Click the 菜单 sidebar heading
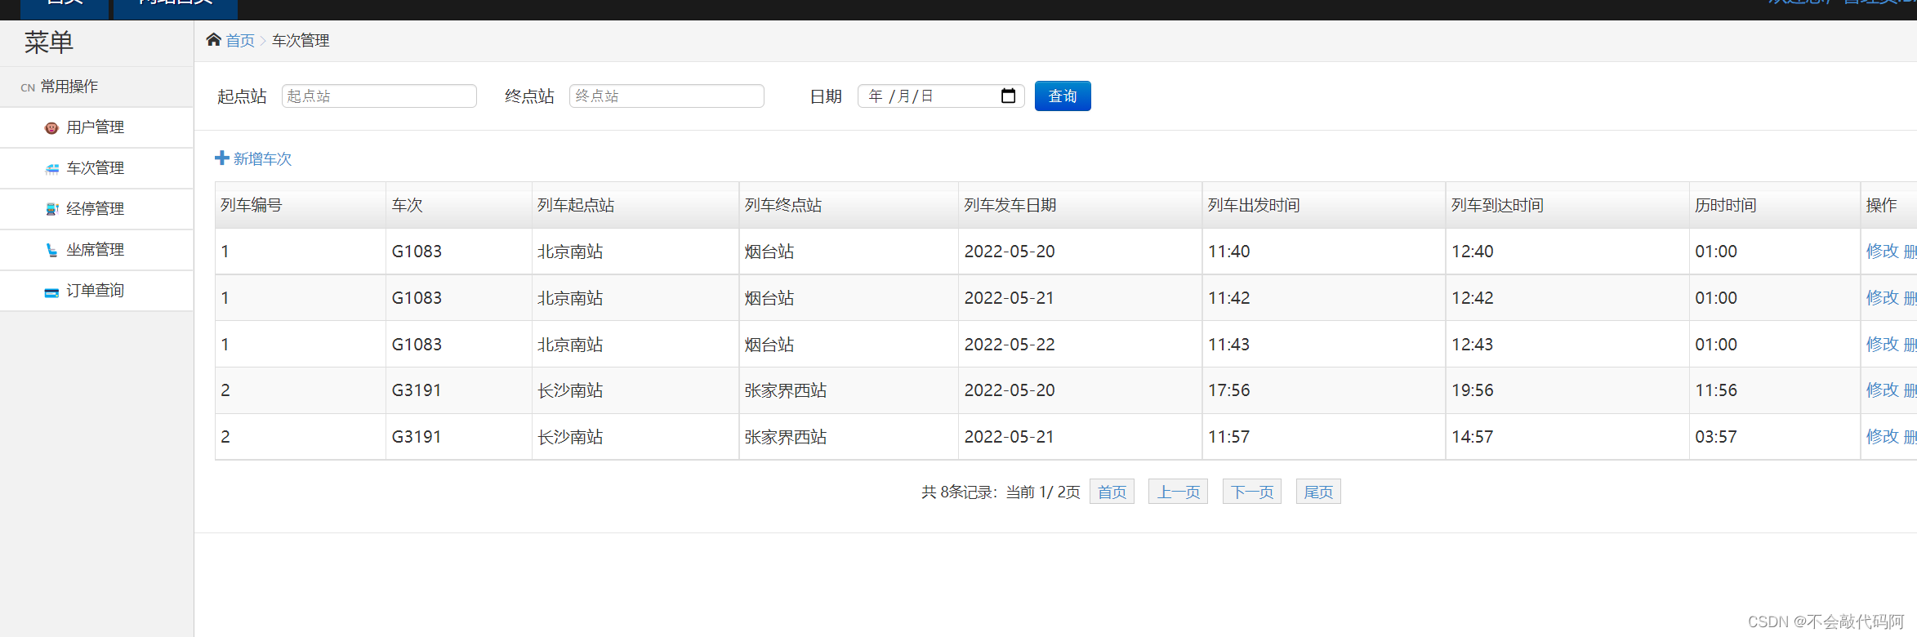Screen dimensions: 1917x637 49,42
